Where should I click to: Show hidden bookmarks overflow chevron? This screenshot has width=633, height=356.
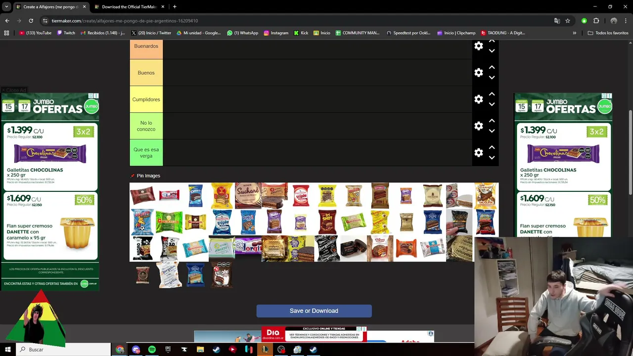click(574, 33)
